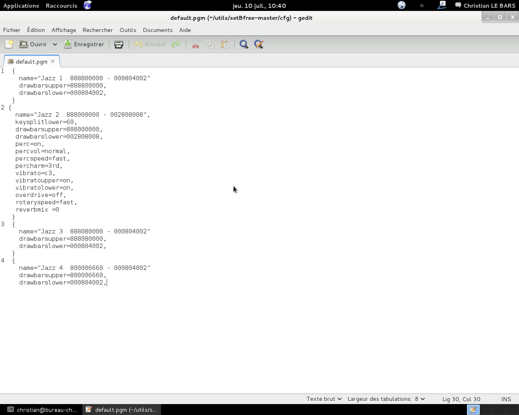The width and height of the screenshot is (519, 415).
Task: Click the workspace switcher cell with the gedit icon
Action: [473, 410]
